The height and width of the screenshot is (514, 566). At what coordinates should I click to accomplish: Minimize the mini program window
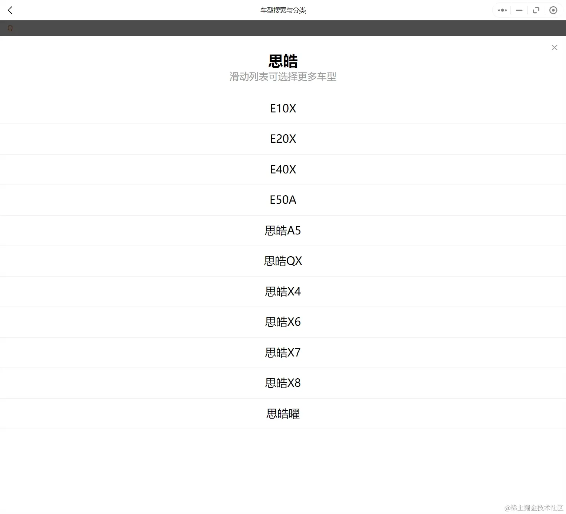(519, 10)
